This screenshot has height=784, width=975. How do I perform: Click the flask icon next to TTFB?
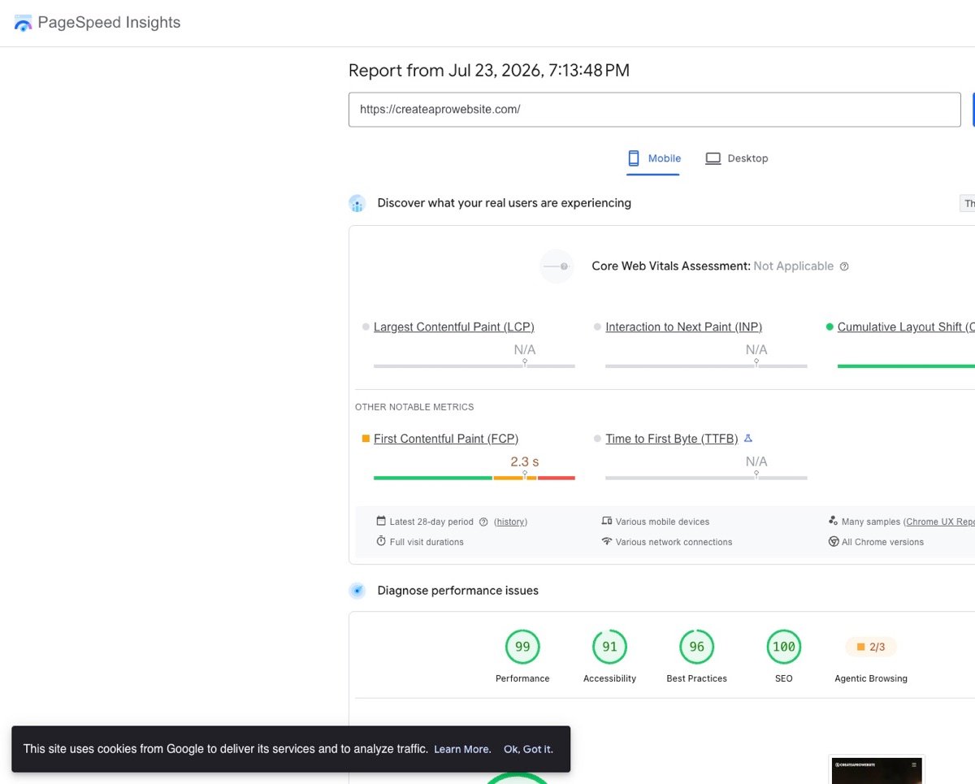tap(748, 439)
